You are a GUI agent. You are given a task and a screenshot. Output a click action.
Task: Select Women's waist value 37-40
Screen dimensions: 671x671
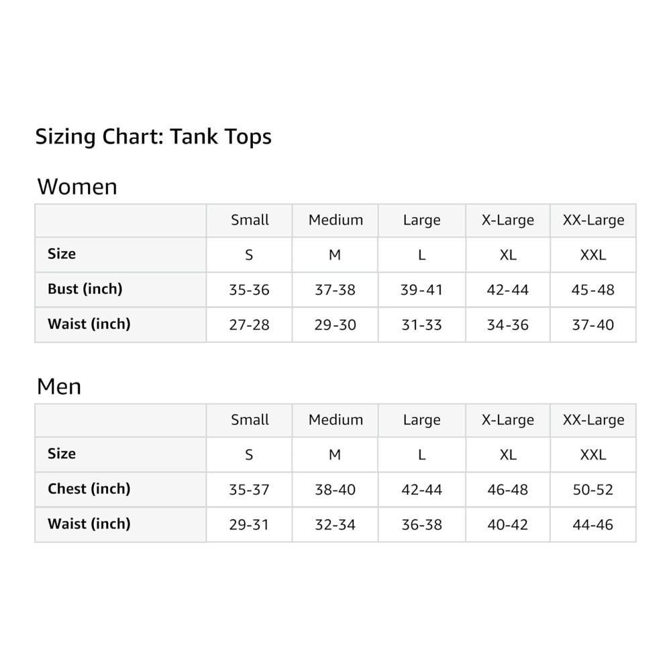(593, 325)
